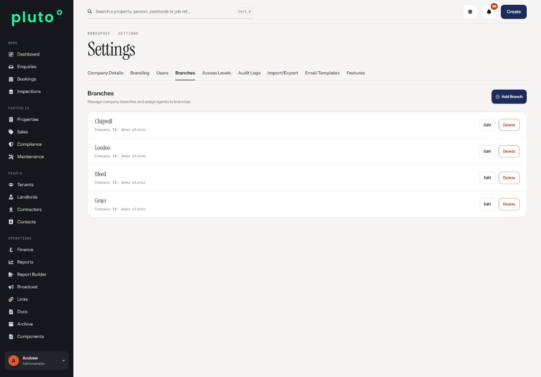Click the Create button in header
The width and height of the screenshot is (541, 377).
pos(514,12)
